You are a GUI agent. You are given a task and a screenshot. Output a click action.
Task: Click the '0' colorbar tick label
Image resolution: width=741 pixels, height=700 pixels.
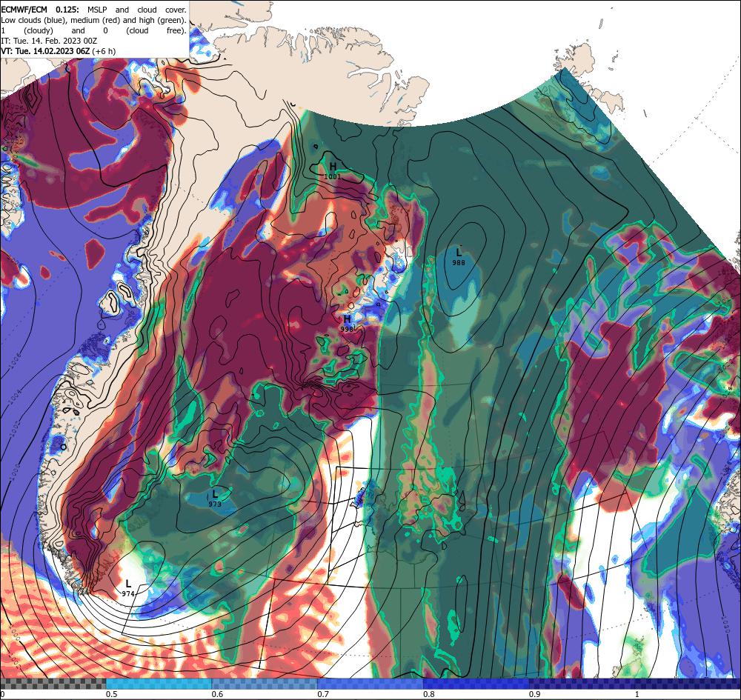point(2,694)
